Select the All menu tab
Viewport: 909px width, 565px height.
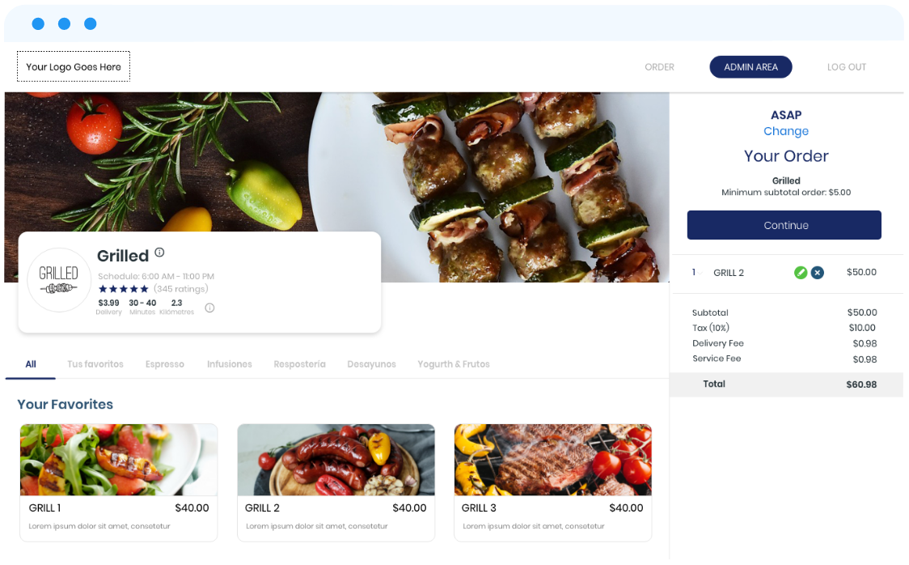(31, 364)
